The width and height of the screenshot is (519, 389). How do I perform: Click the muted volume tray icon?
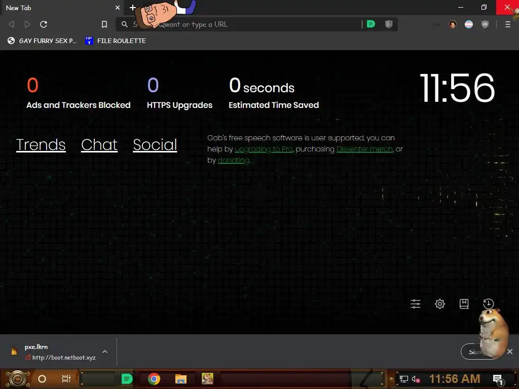416,379
